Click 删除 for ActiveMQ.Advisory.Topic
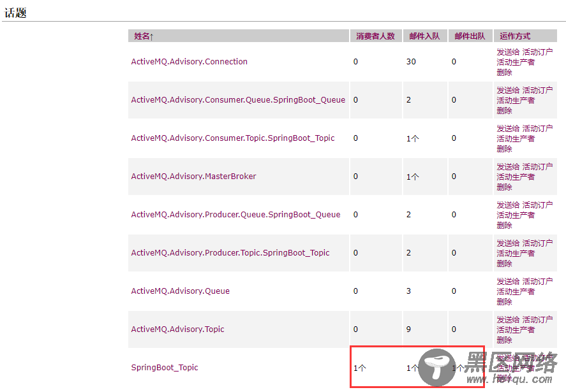Viewport: 566px width, 390px height. (504, 340)
